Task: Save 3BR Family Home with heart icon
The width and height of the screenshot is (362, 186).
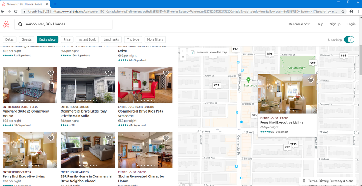Action: (x=108, y=138)
